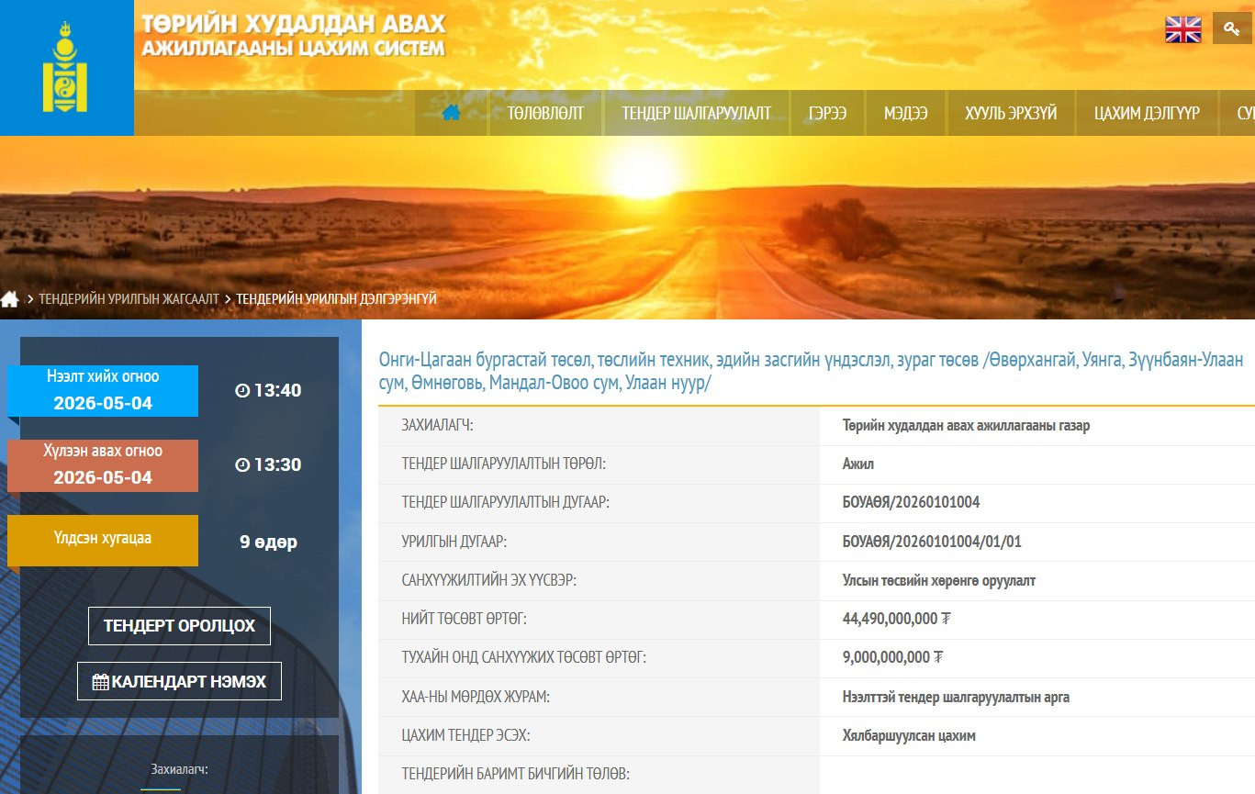Click the key login icon
Image resolution: width=1255 pixels, height=794 pixels.
click(x=1231, y=28)
